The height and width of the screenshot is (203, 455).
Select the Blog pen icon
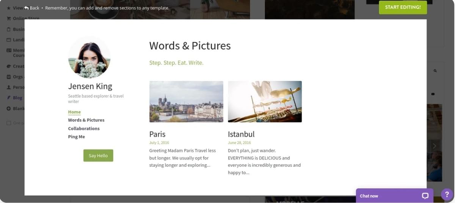[x=9, y=98]
